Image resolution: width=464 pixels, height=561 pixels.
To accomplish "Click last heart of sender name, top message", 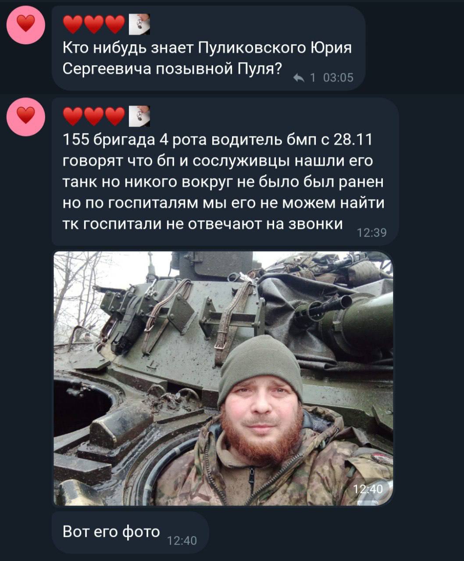I will coord(115,25).
